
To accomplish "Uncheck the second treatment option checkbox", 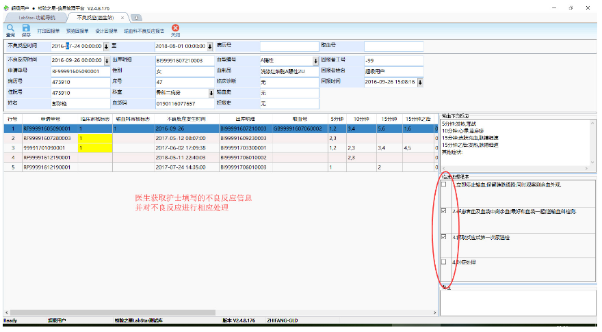I will pos(444,211).
